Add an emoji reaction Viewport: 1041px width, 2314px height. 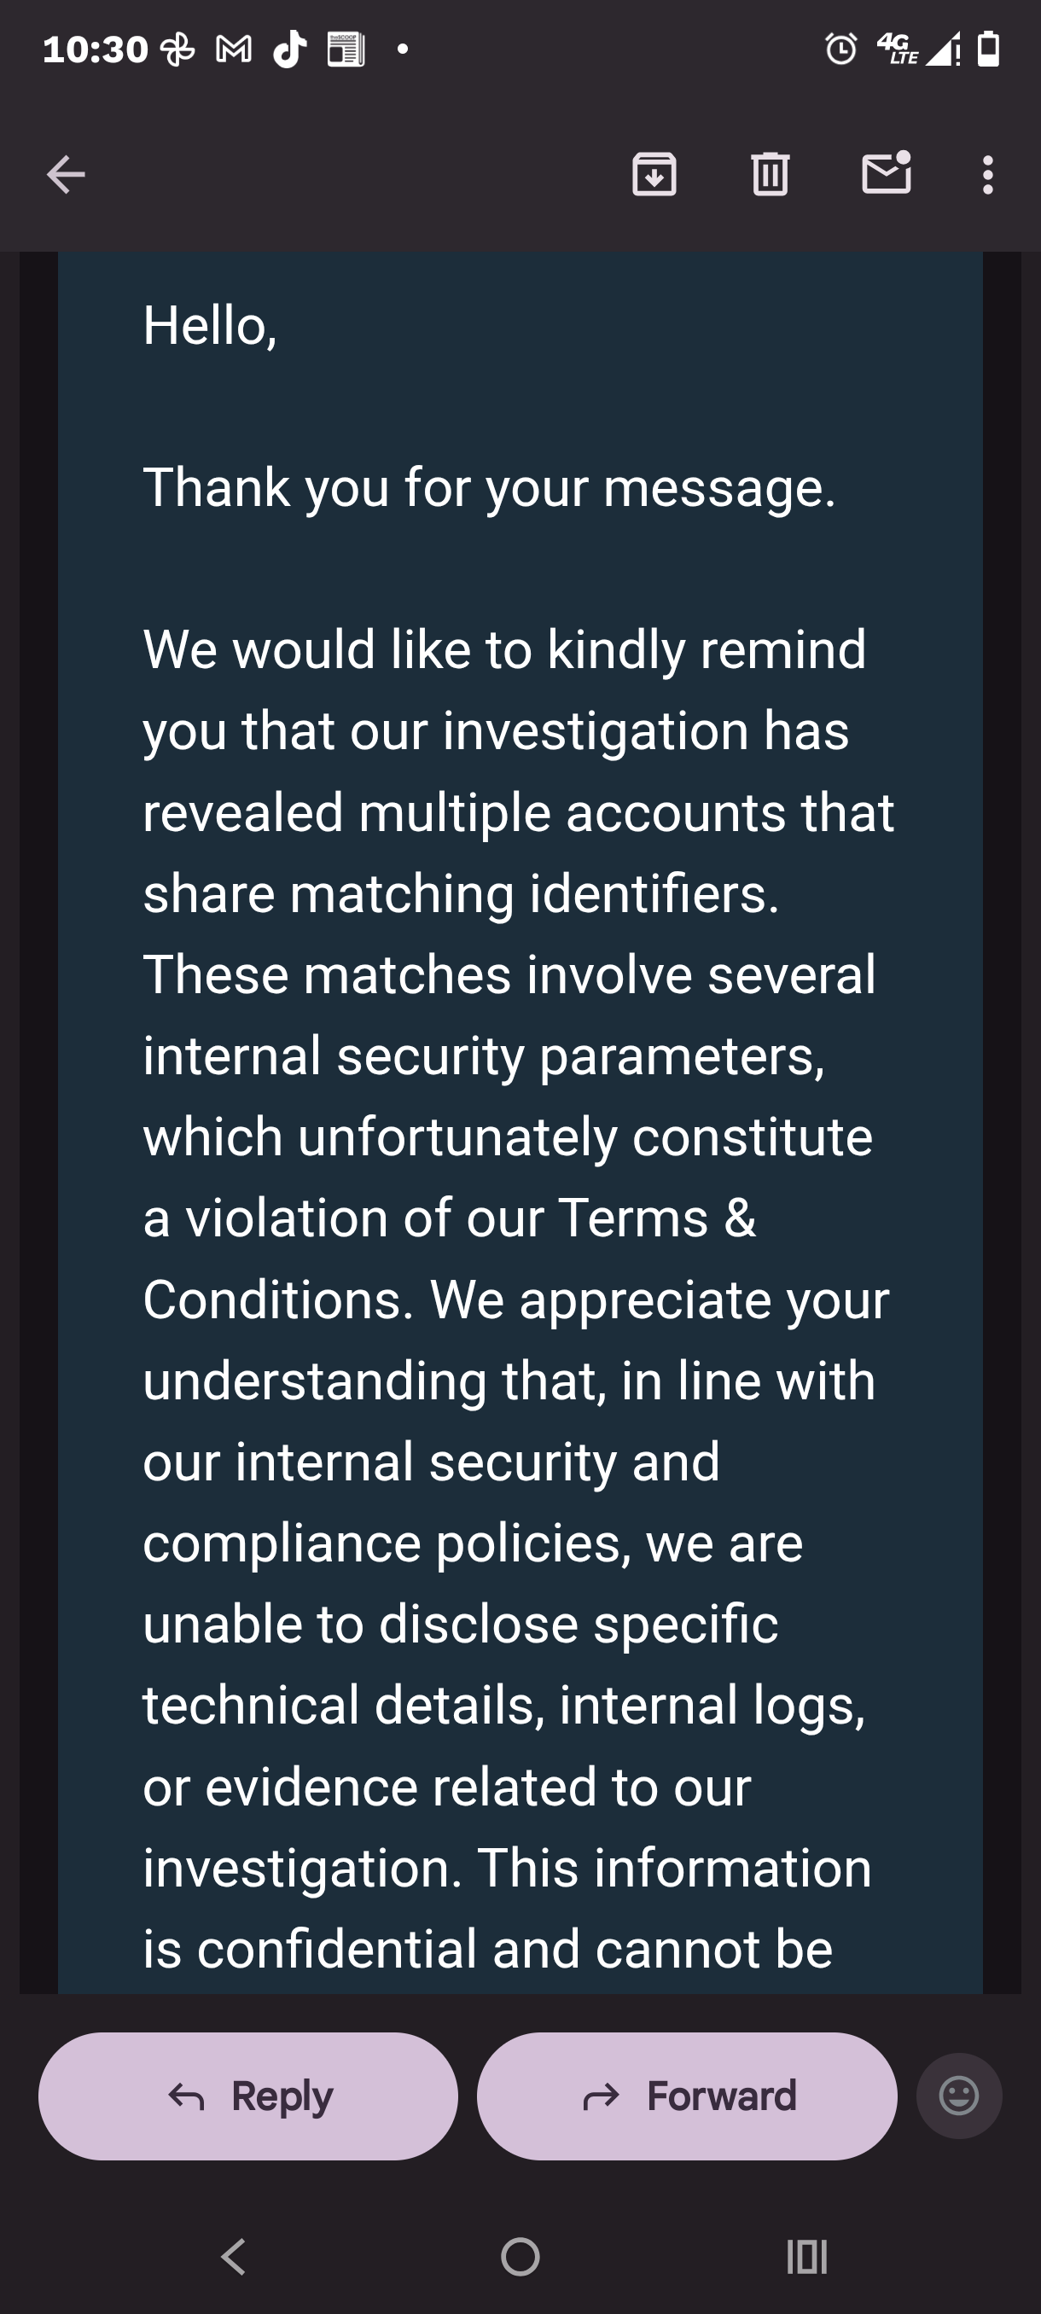[958, 2096]
